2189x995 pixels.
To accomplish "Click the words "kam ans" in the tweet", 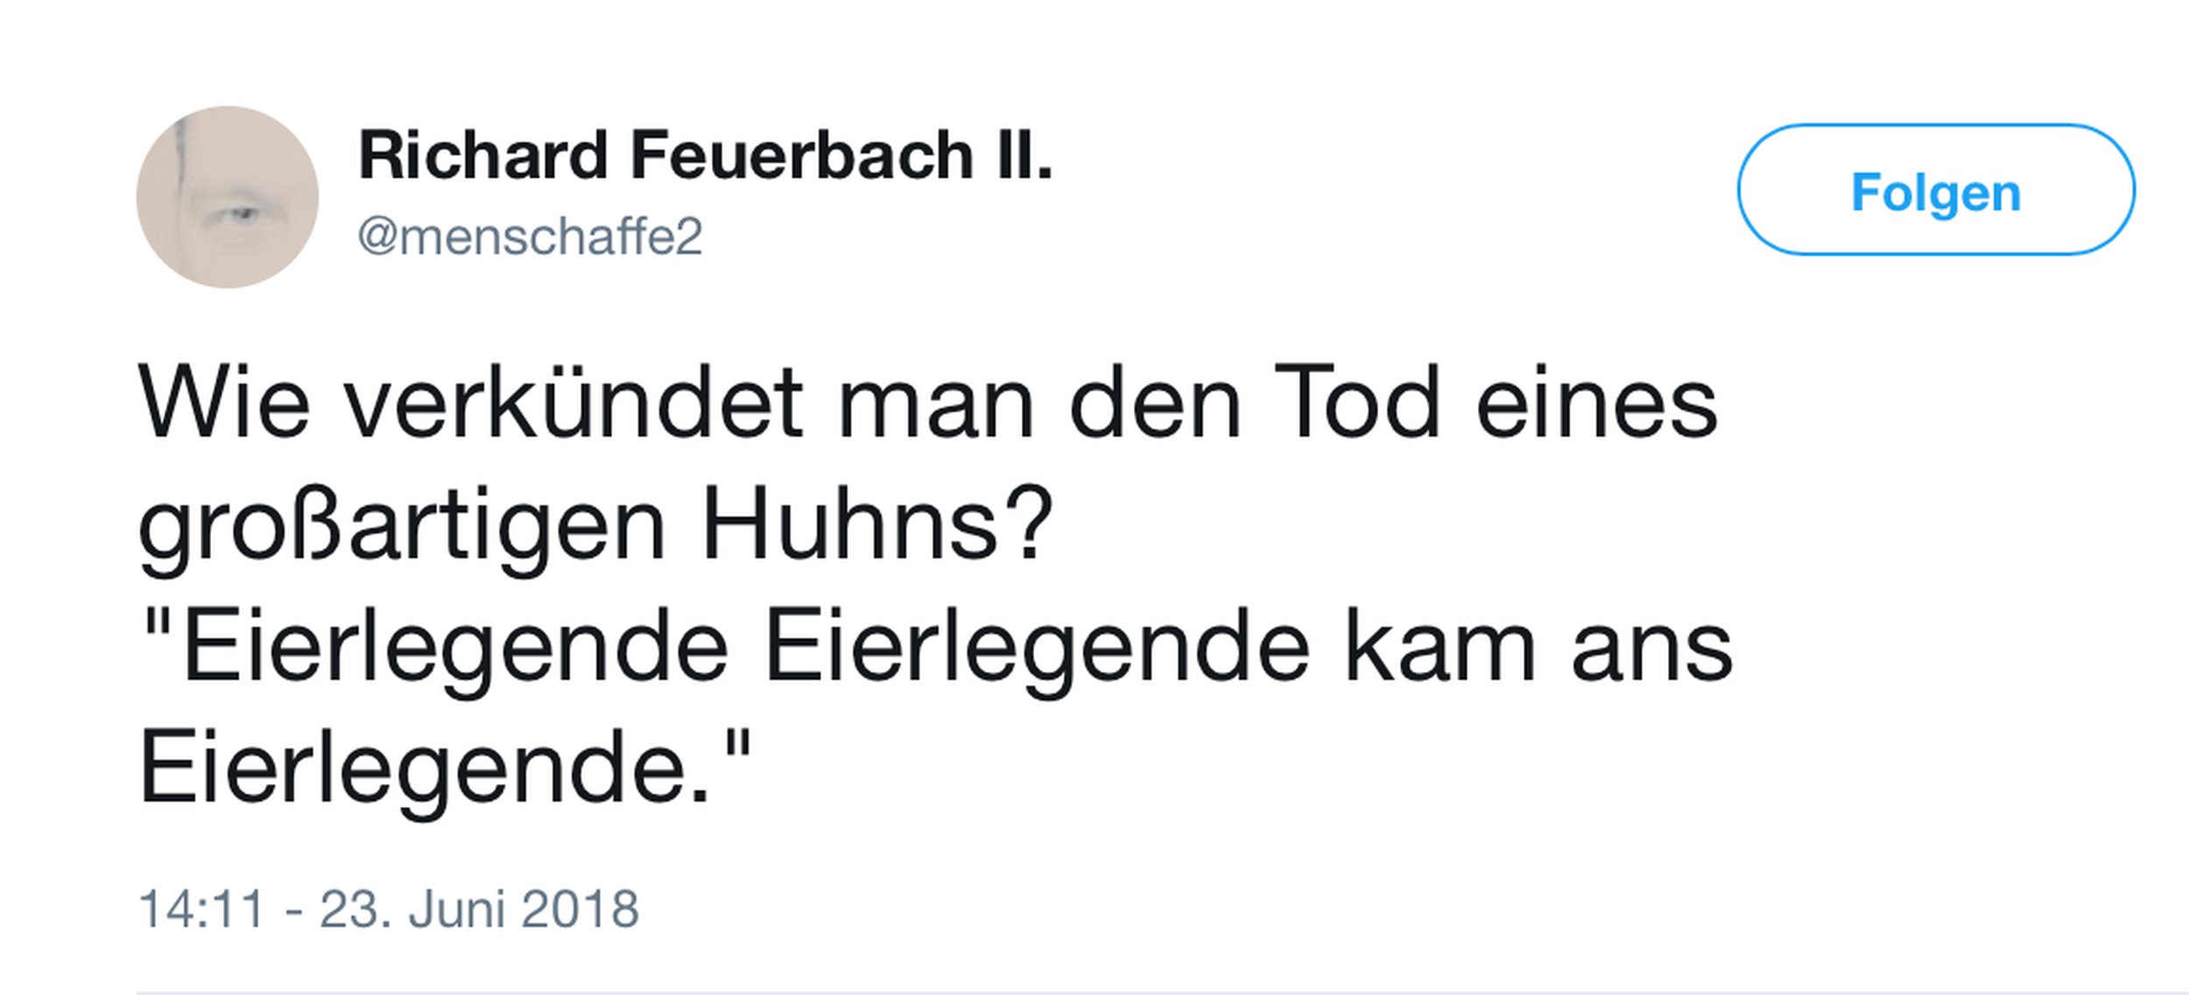I will 1538,649.
